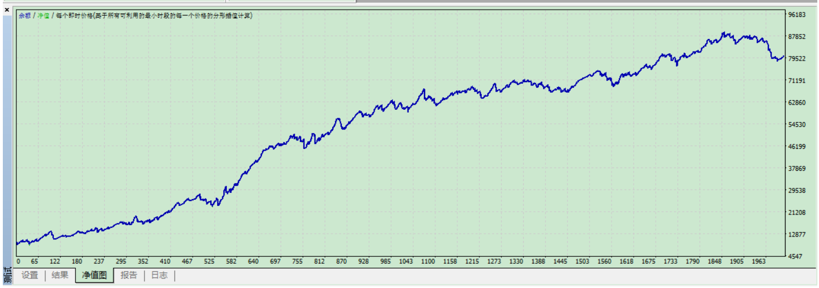Click the x-axis label 1503
This screenshot has width=819, height=288.
[582, 261]
